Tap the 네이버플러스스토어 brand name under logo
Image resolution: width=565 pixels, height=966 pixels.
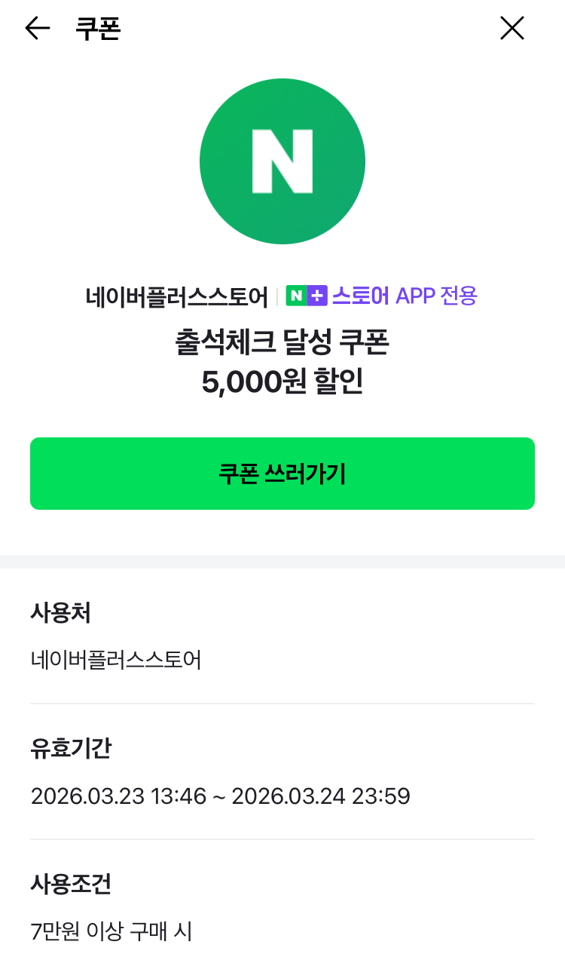[x=177, y=297]
